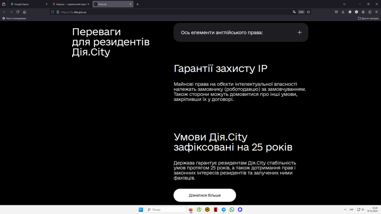Open the extensions puzzle icon
Screen dimensions: 381x214
pos(370,12)
